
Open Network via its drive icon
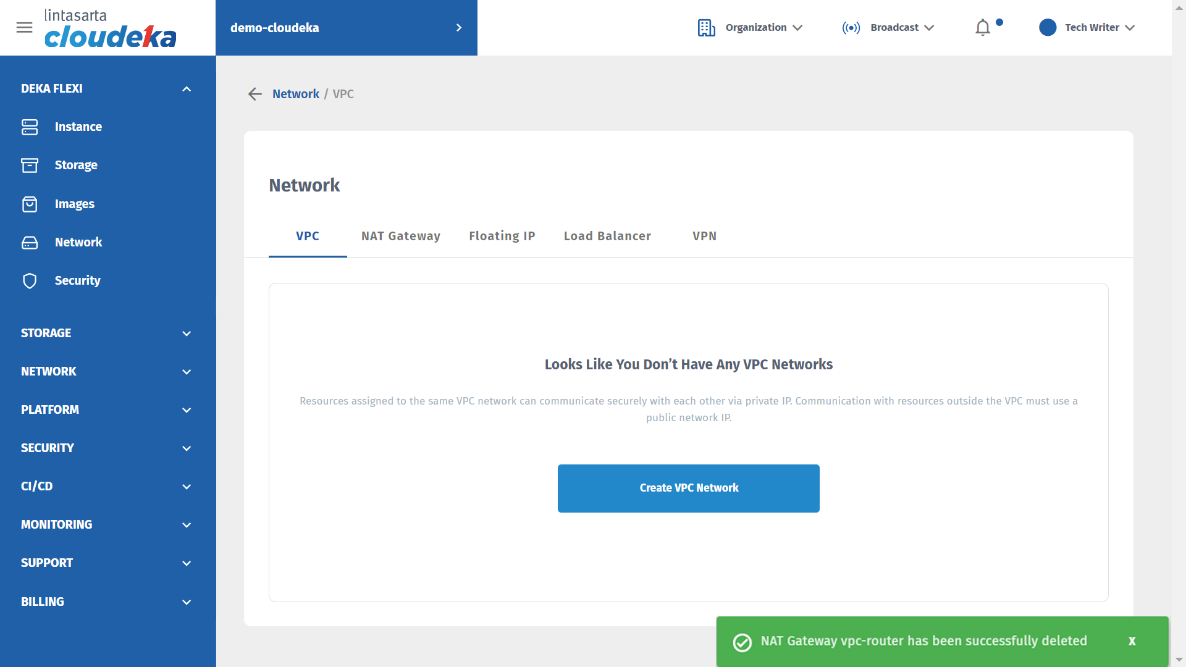pos(30,242)
